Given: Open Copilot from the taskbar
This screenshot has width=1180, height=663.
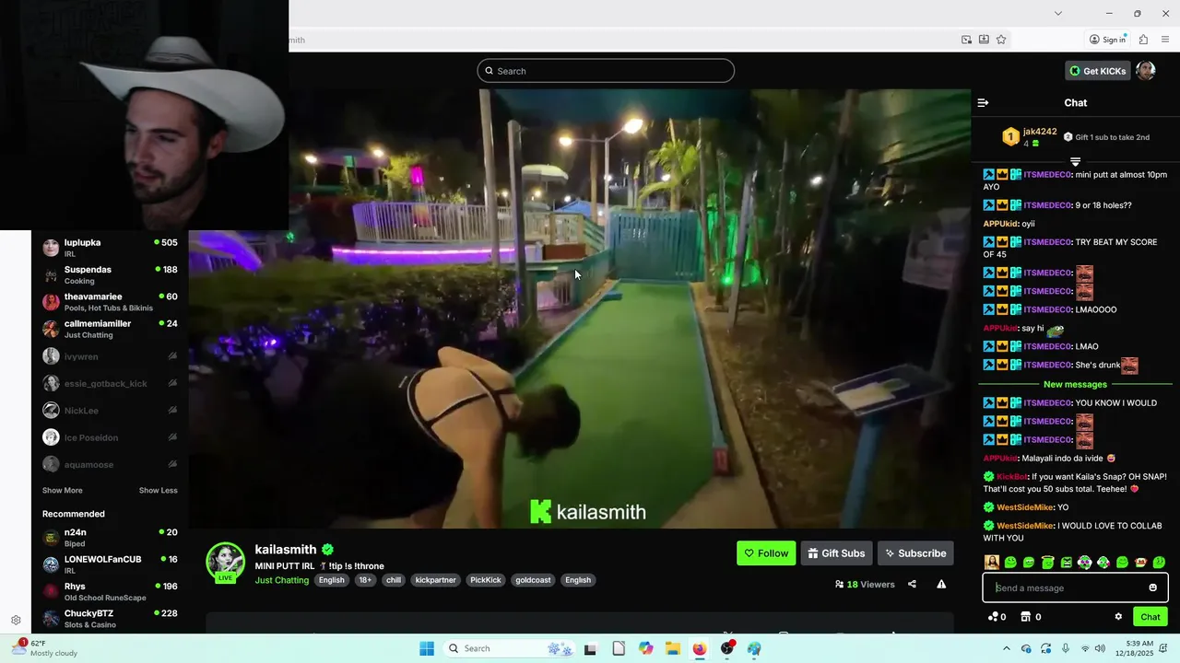Looking at the screenshot, I should (645, 648).
